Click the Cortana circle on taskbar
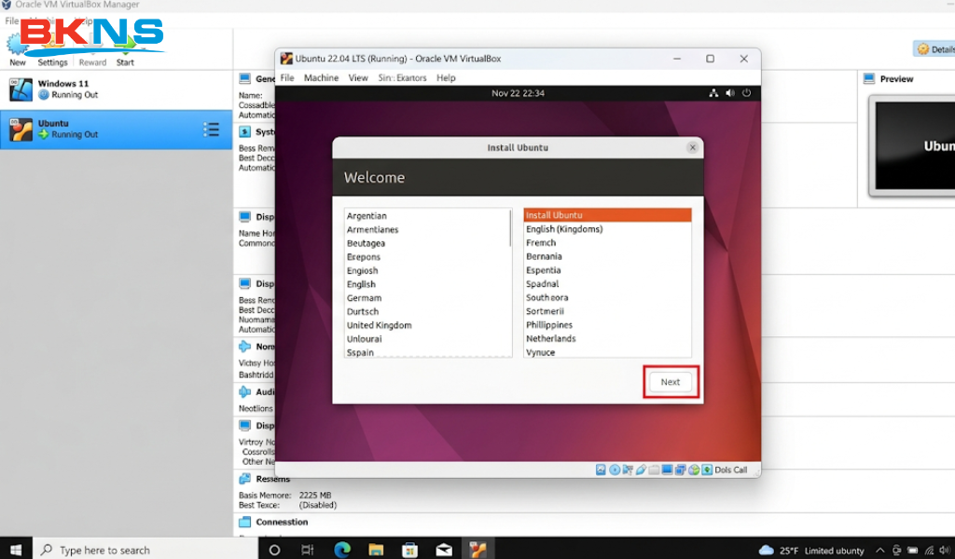This screenshot has height=559, width=955. click(x=274, y=550)
